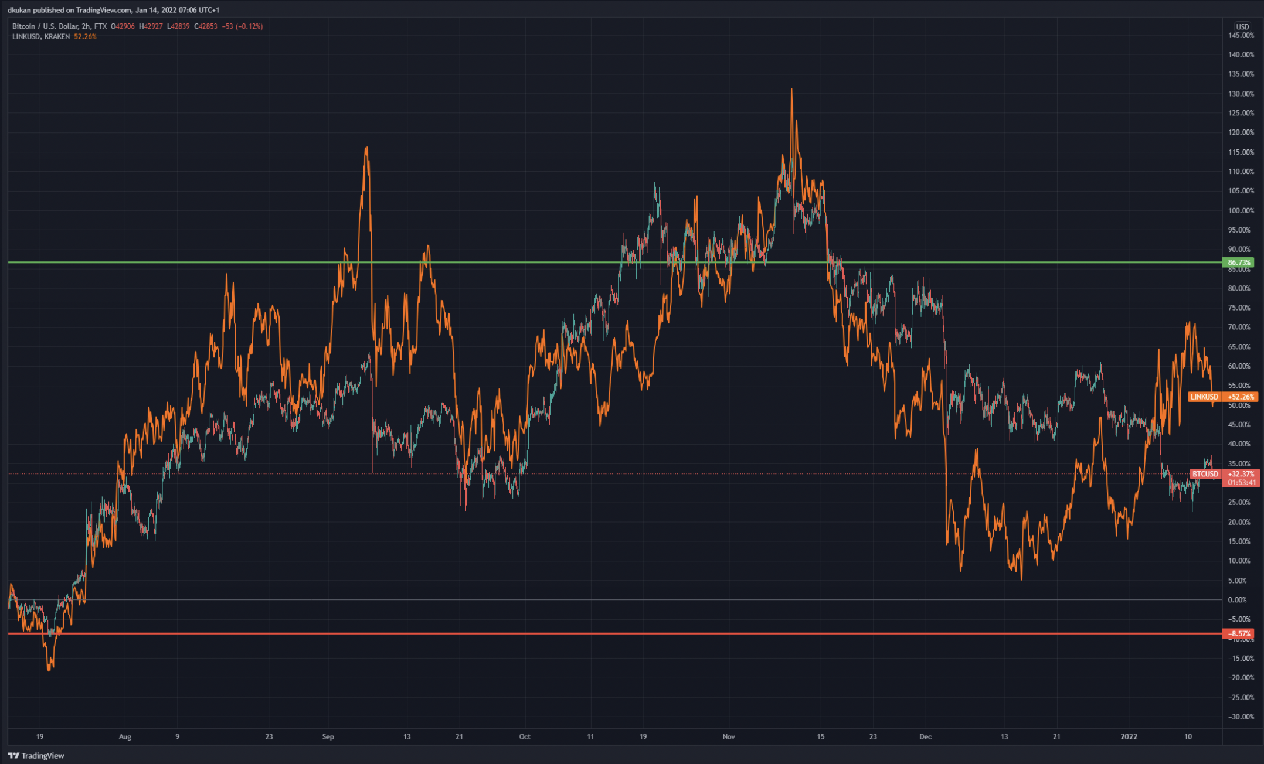1264x764 pixels.
Task: Select the green 86.73% level label
Action: [1239, 262]
